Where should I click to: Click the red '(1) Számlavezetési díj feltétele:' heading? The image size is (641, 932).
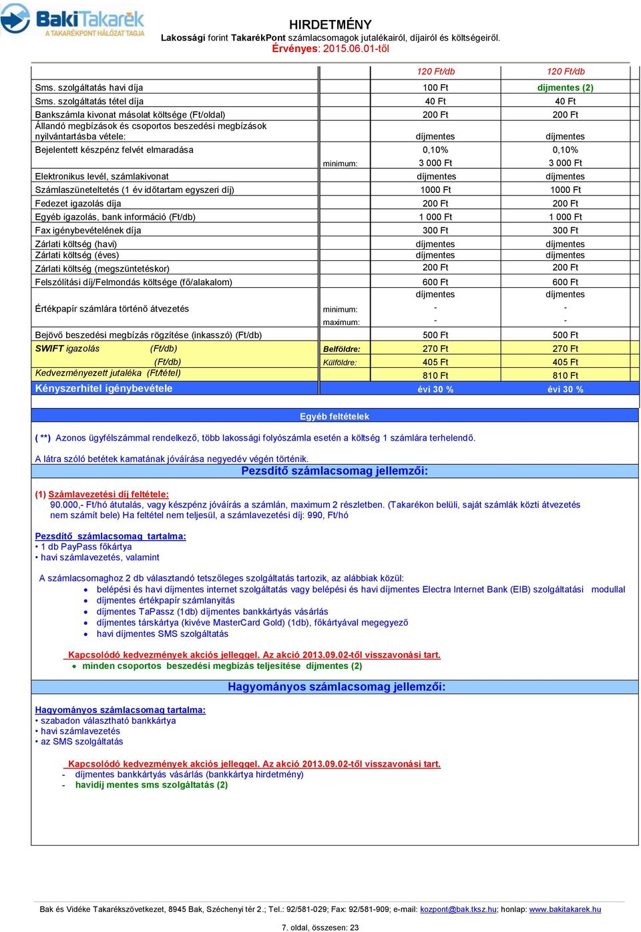point(101,494)
